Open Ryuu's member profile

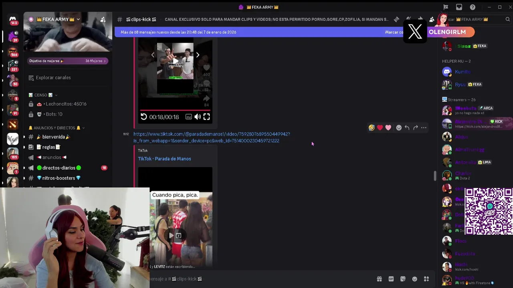click(460, 84)
